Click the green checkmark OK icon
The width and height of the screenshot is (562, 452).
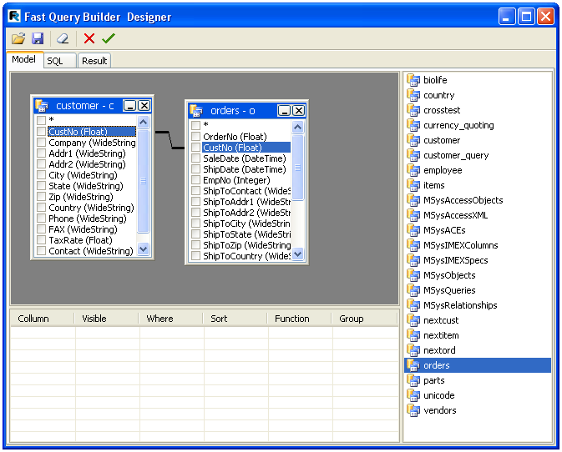109,38
